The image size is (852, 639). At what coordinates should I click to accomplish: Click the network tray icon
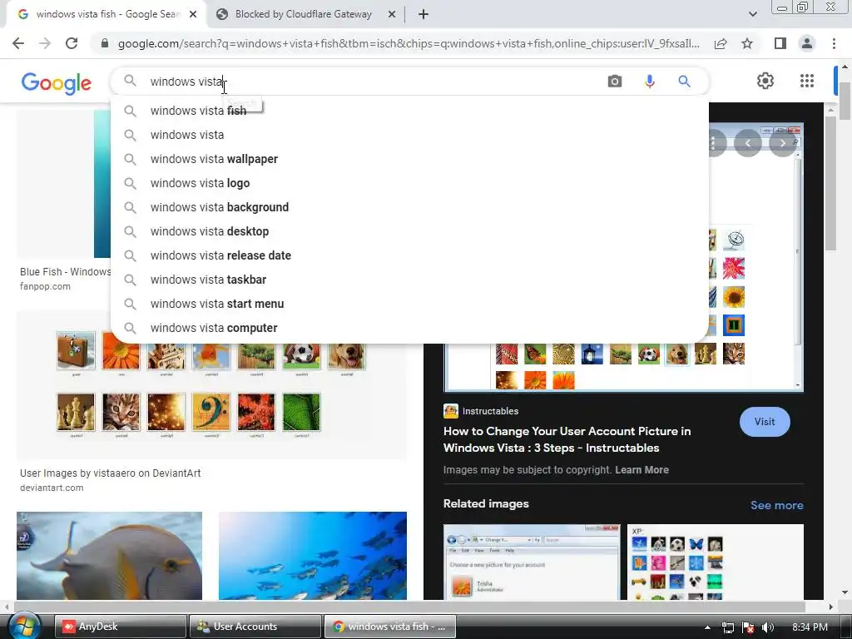(727, 627)
